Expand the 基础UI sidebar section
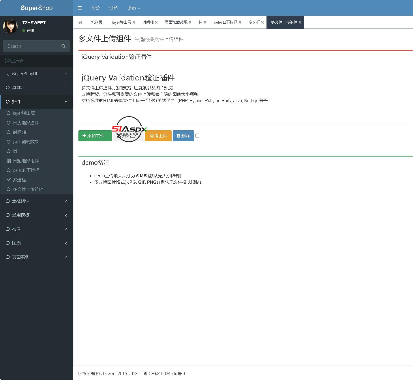Screen dimensions: 413x380 [x=36, y=88]
